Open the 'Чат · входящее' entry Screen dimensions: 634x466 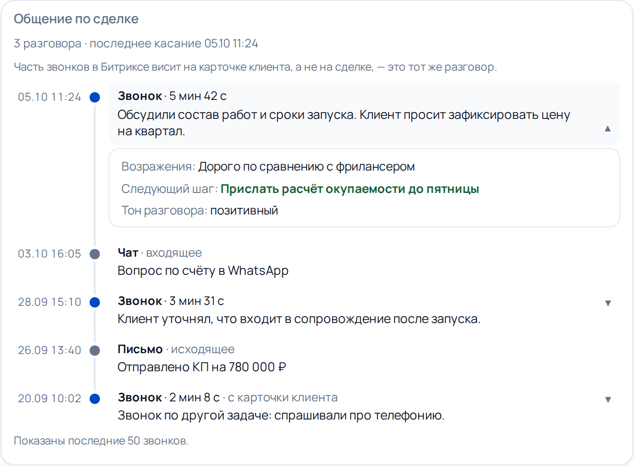point(160,253)
